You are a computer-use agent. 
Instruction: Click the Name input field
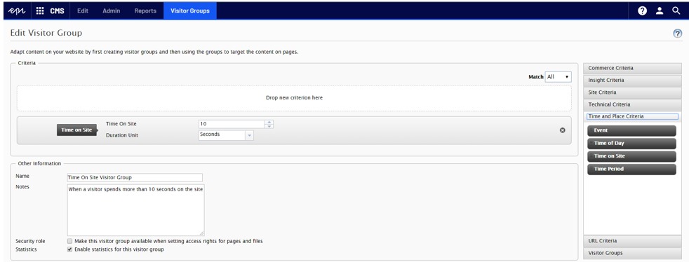[135, 177]
